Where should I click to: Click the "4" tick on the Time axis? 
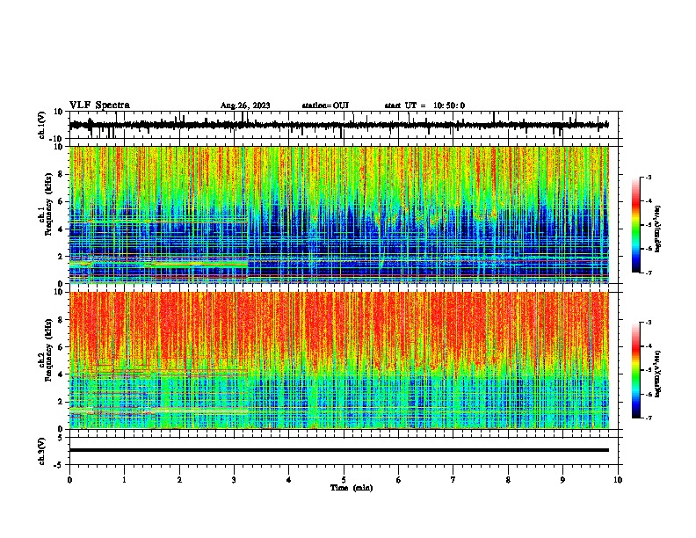point(288,480)
